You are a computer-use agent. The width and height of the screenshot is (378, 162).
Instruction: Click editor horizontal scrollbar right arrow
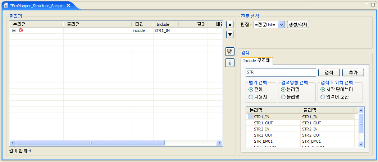pos(219,143)
